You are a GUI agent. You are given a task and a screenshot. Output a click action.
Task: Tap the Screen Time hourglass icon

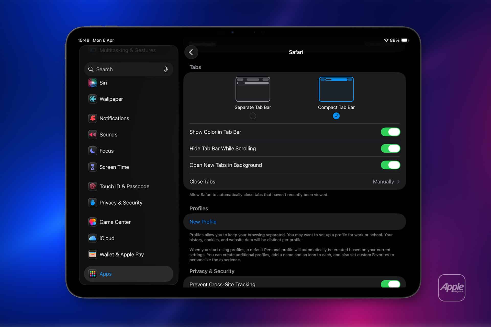(93, 167)
